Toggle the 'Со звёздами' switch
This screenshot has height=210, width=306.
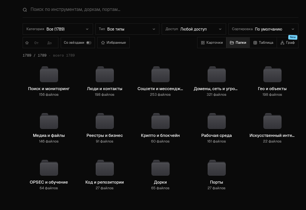coord(89,43)
